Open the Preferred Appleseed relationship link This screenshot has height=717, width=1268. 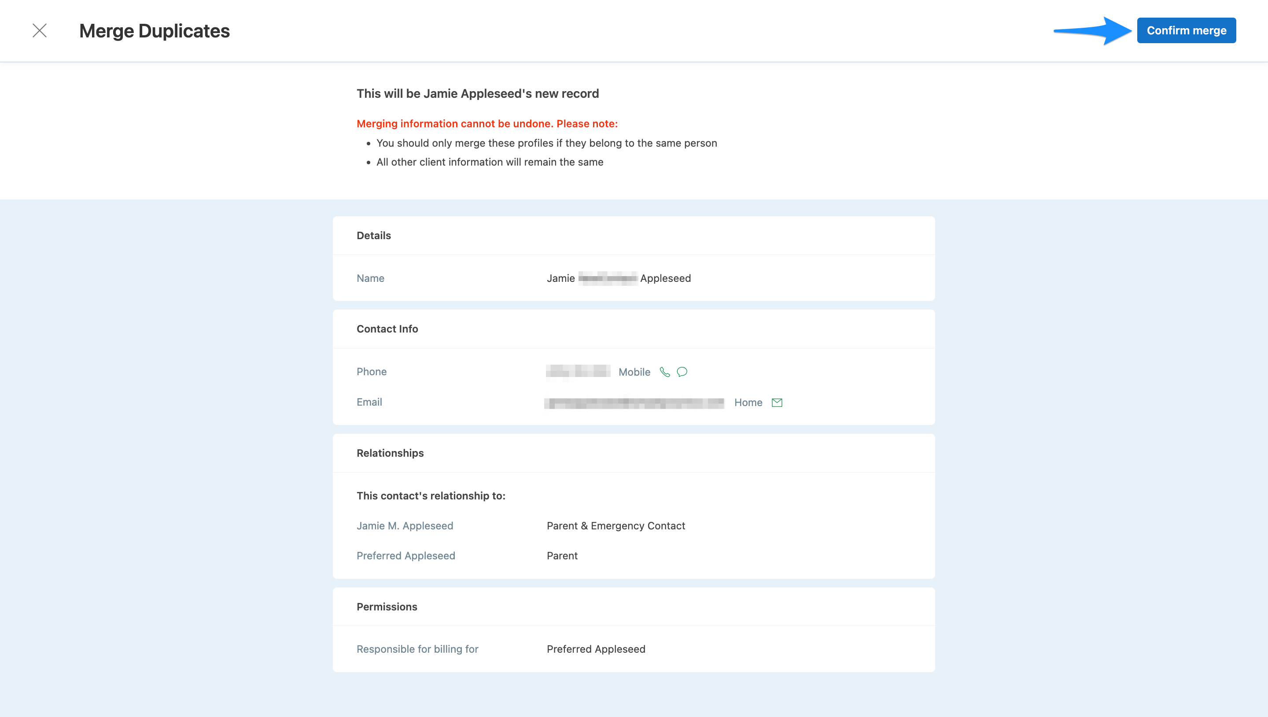(x=405, y=555)
